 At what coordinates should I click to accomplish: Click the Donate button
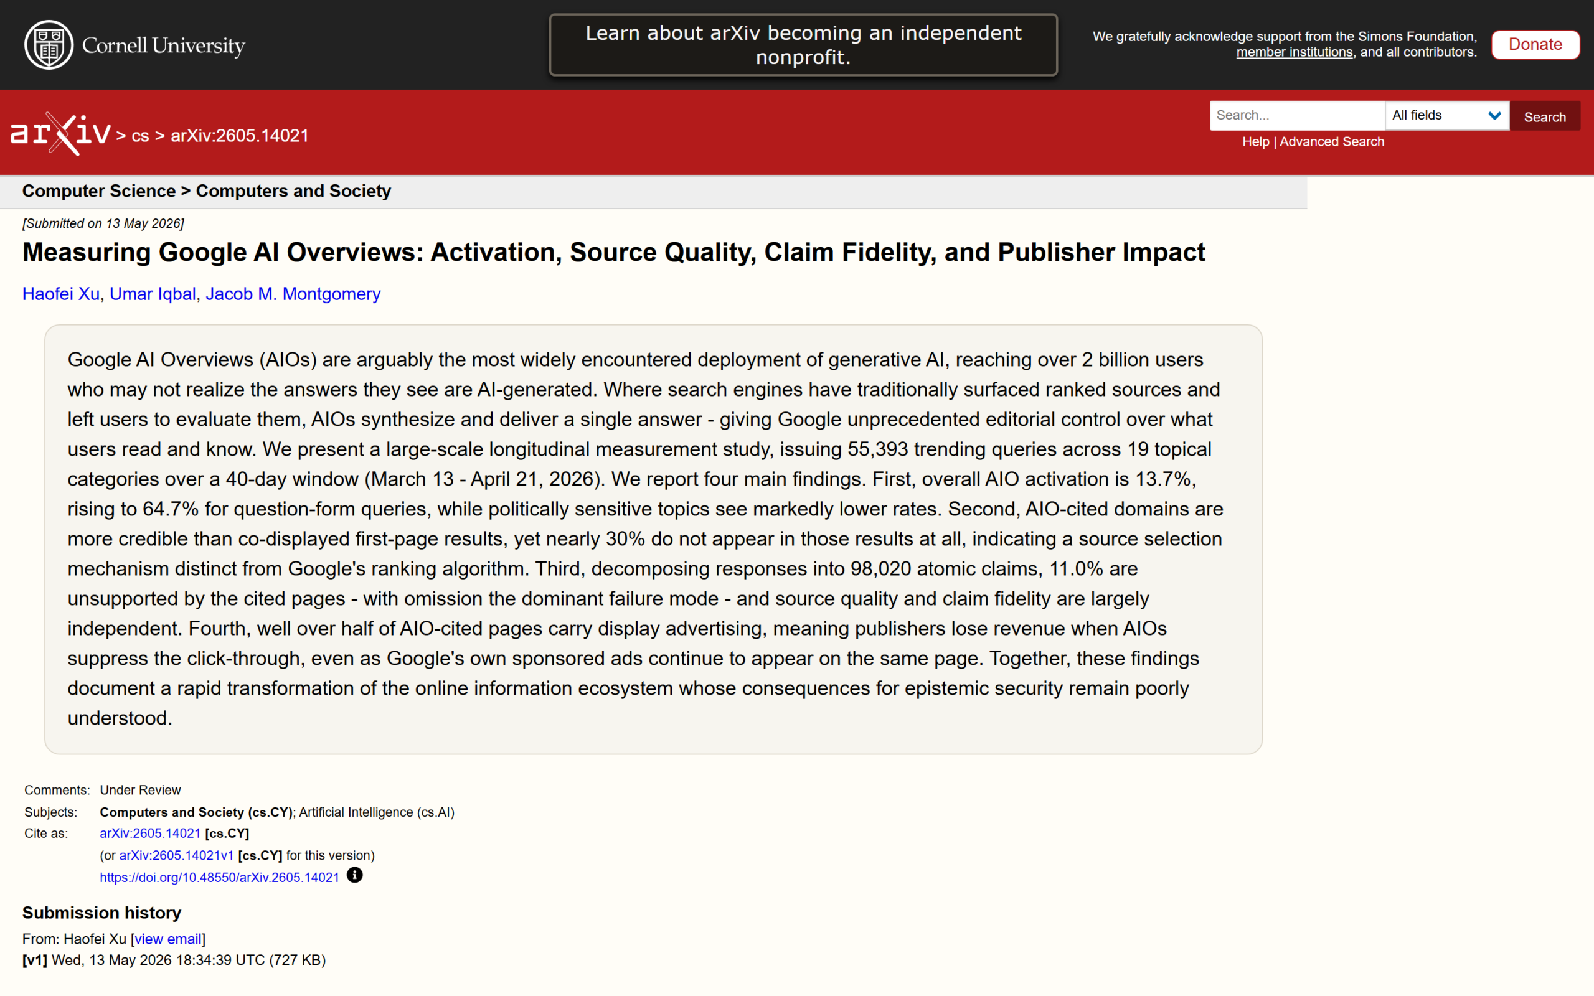tap(1535, 44)
